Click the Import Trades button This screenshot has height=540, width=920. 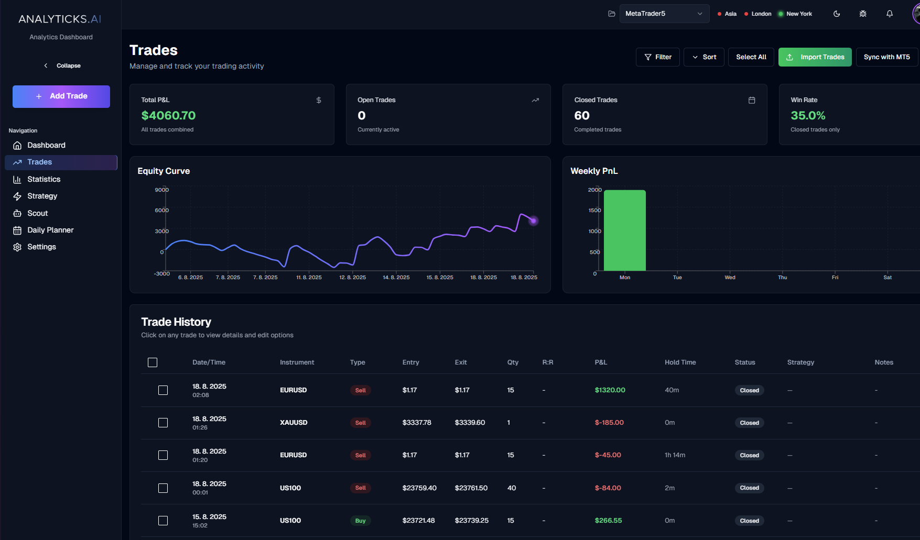815,57
